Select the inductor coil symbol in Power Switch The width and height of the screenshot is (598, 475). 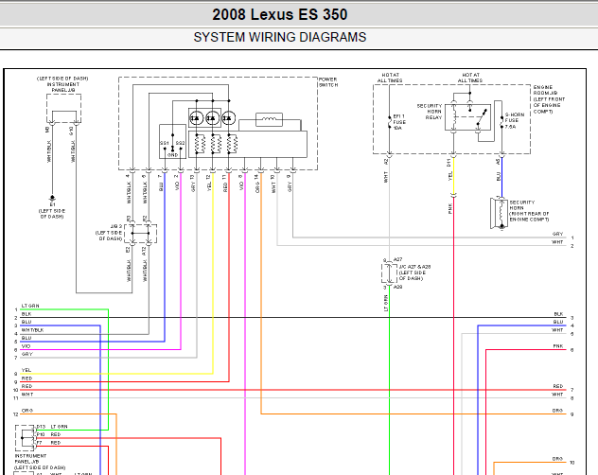point(270,119)
